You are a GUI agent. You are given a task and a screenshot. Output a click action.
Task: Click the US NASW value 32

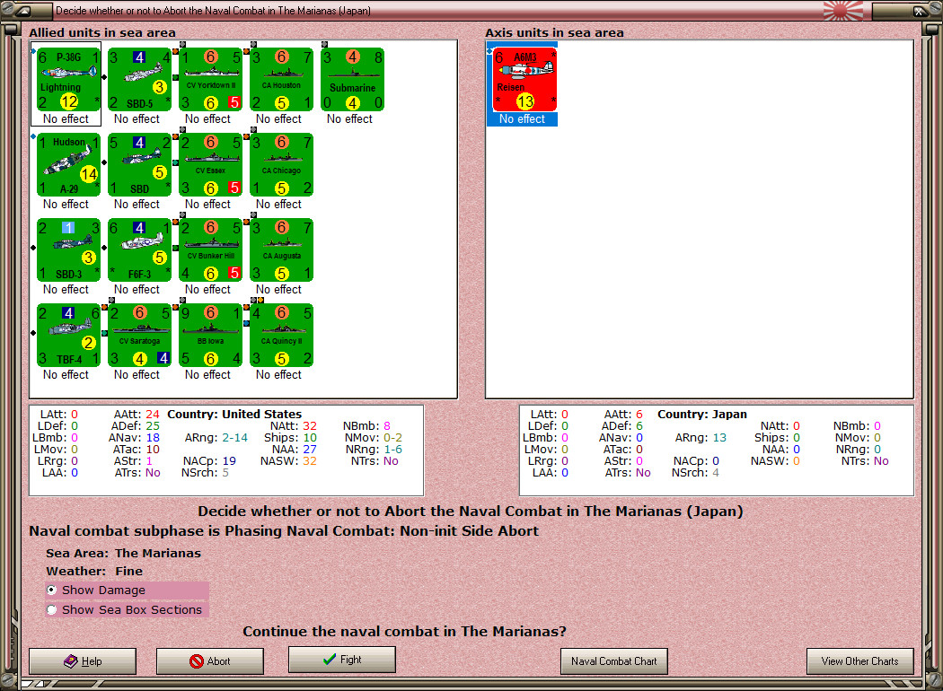tap(310, 461)
